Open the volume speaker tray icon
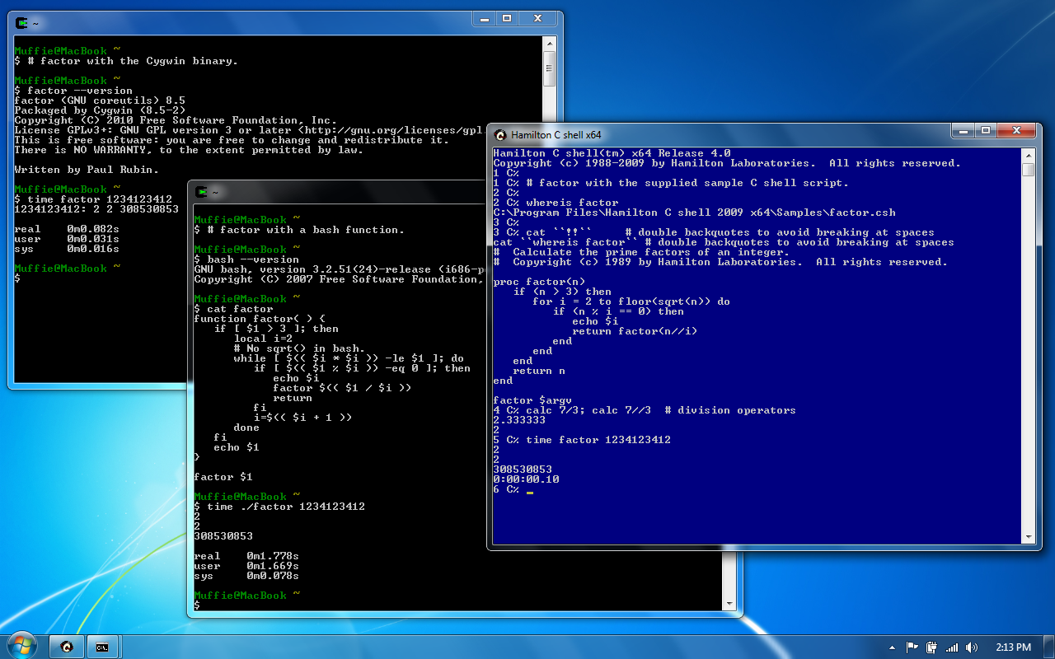 point(971,647)
